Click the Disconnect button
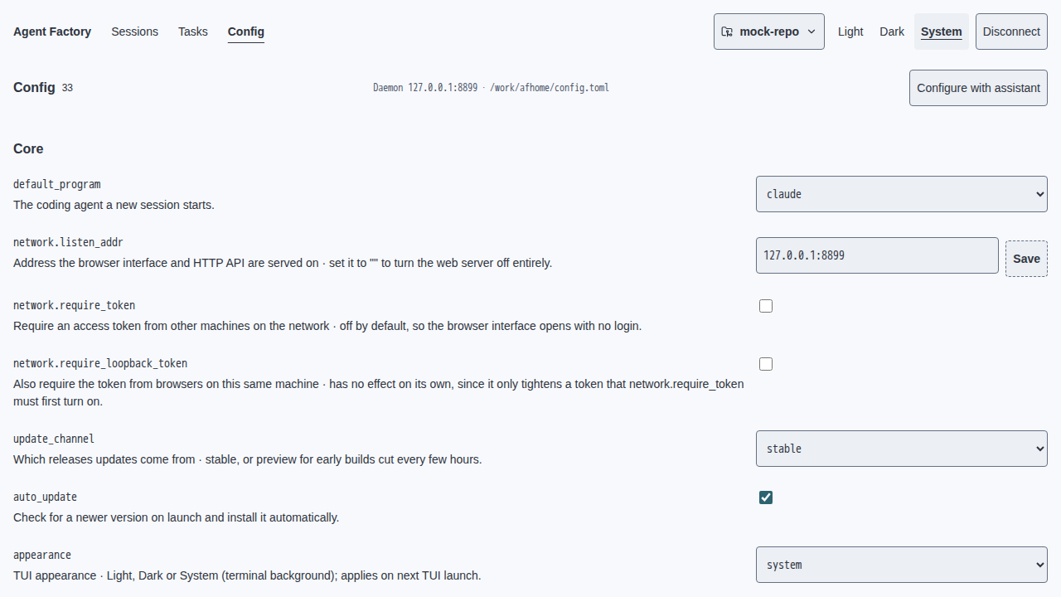 point(1011,32)
